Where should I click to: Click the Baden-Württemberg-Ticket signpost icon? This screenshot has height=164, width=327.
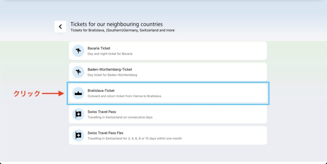78,72
